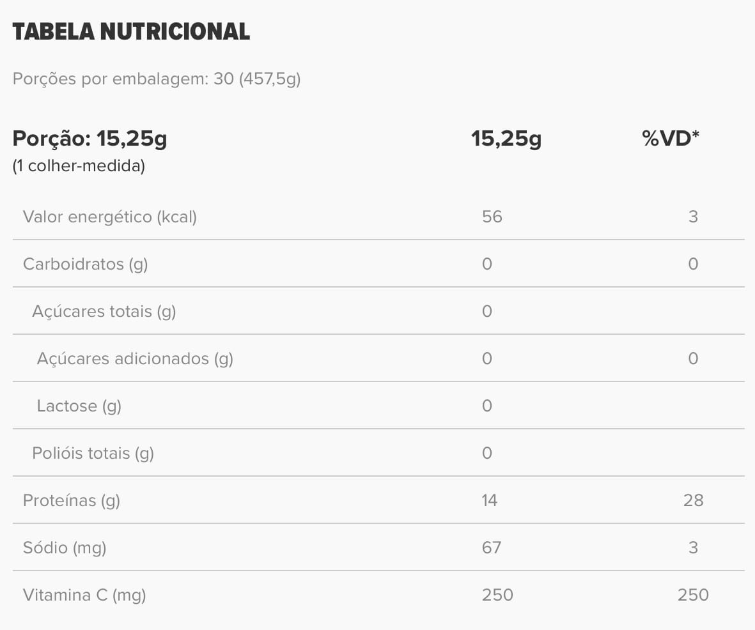Image resolution: width=755 pixels, height=630 pixels.
Task: Click the protein daily value 28
Action: point(693,500)
